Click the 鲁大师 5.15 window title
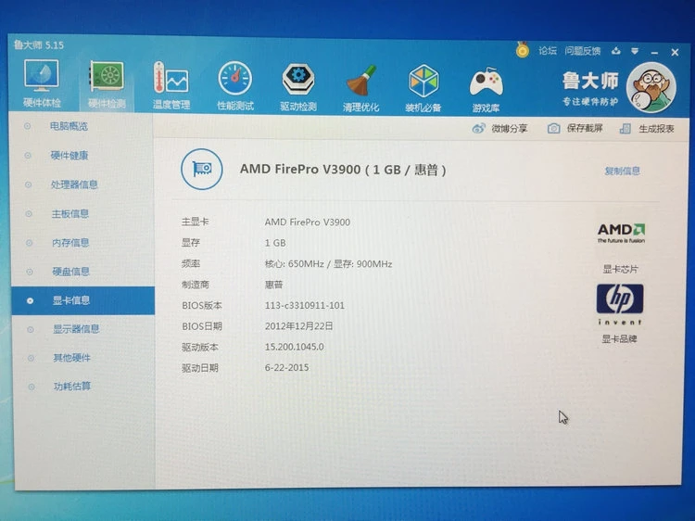Screen dimensions: 695x521 click(x=39, y=45)
